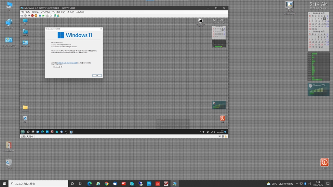The image size is (333, 187).
Task: Click the guest VM Task View icon
Action: 33,132
